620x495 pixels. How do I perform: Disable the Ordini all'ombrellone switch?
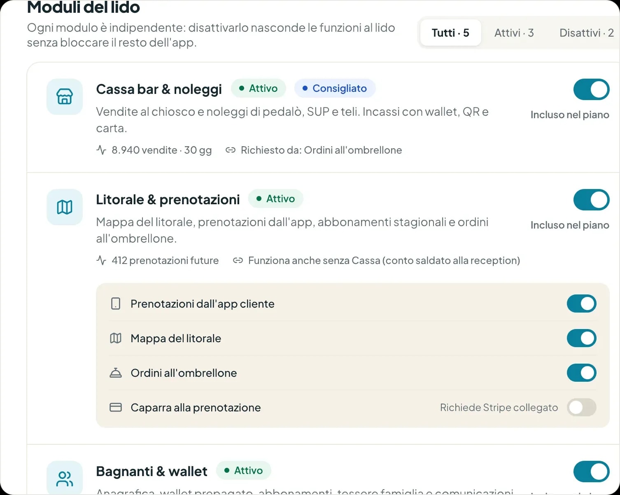click(582, 373)
